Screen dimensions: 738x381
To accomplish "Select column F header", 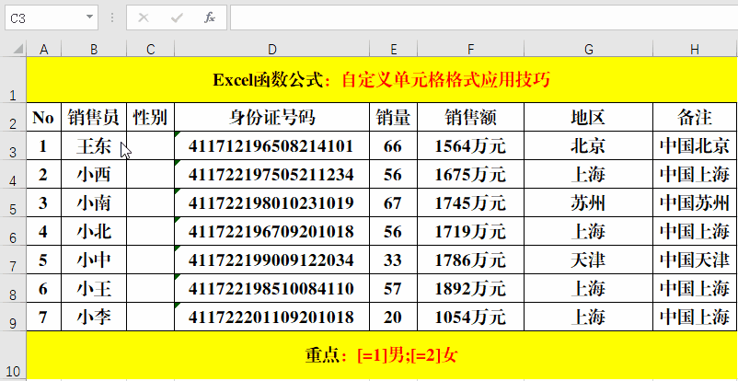I will [x=470, y=49].
